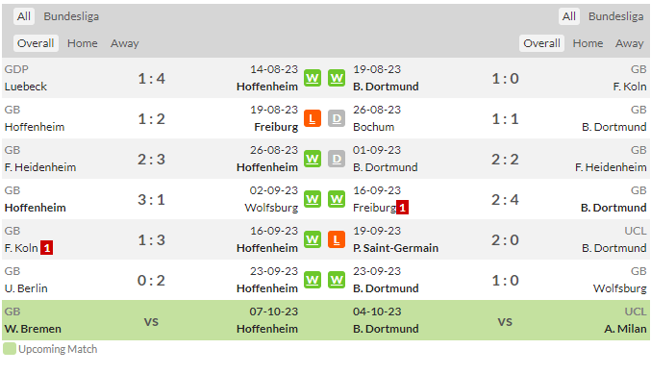Select the left All competitions filter
The image size is (651, 374).
point(24,16)
